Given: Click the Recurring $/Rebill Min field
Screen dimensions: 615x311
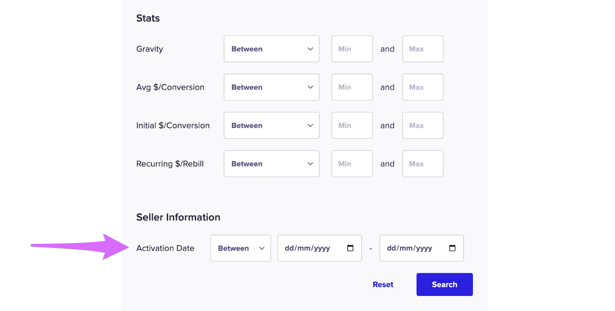Looking at the screenshot, I should click(352, 164).
